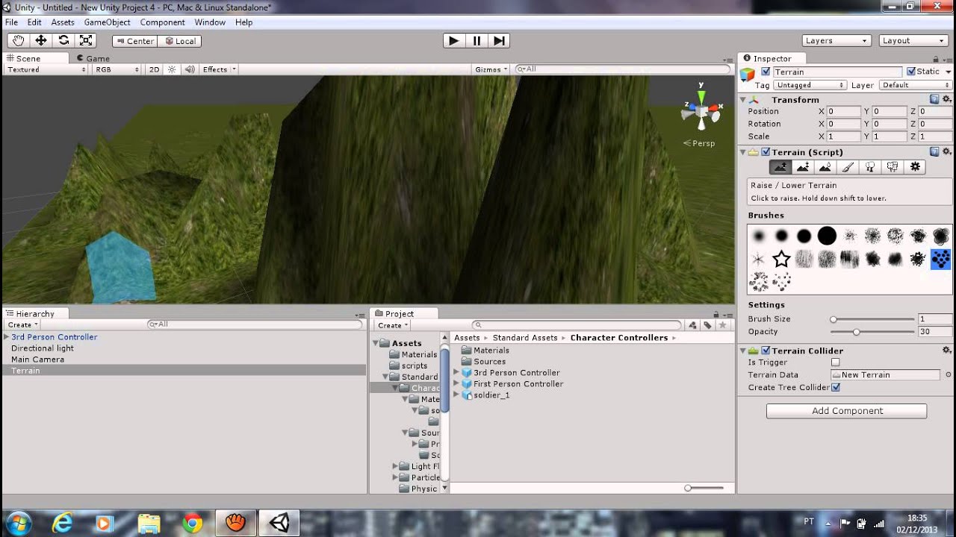Toggle the Local handle rotation button
Viewport: 956px width, 537px height.
(x=179, y=41)
